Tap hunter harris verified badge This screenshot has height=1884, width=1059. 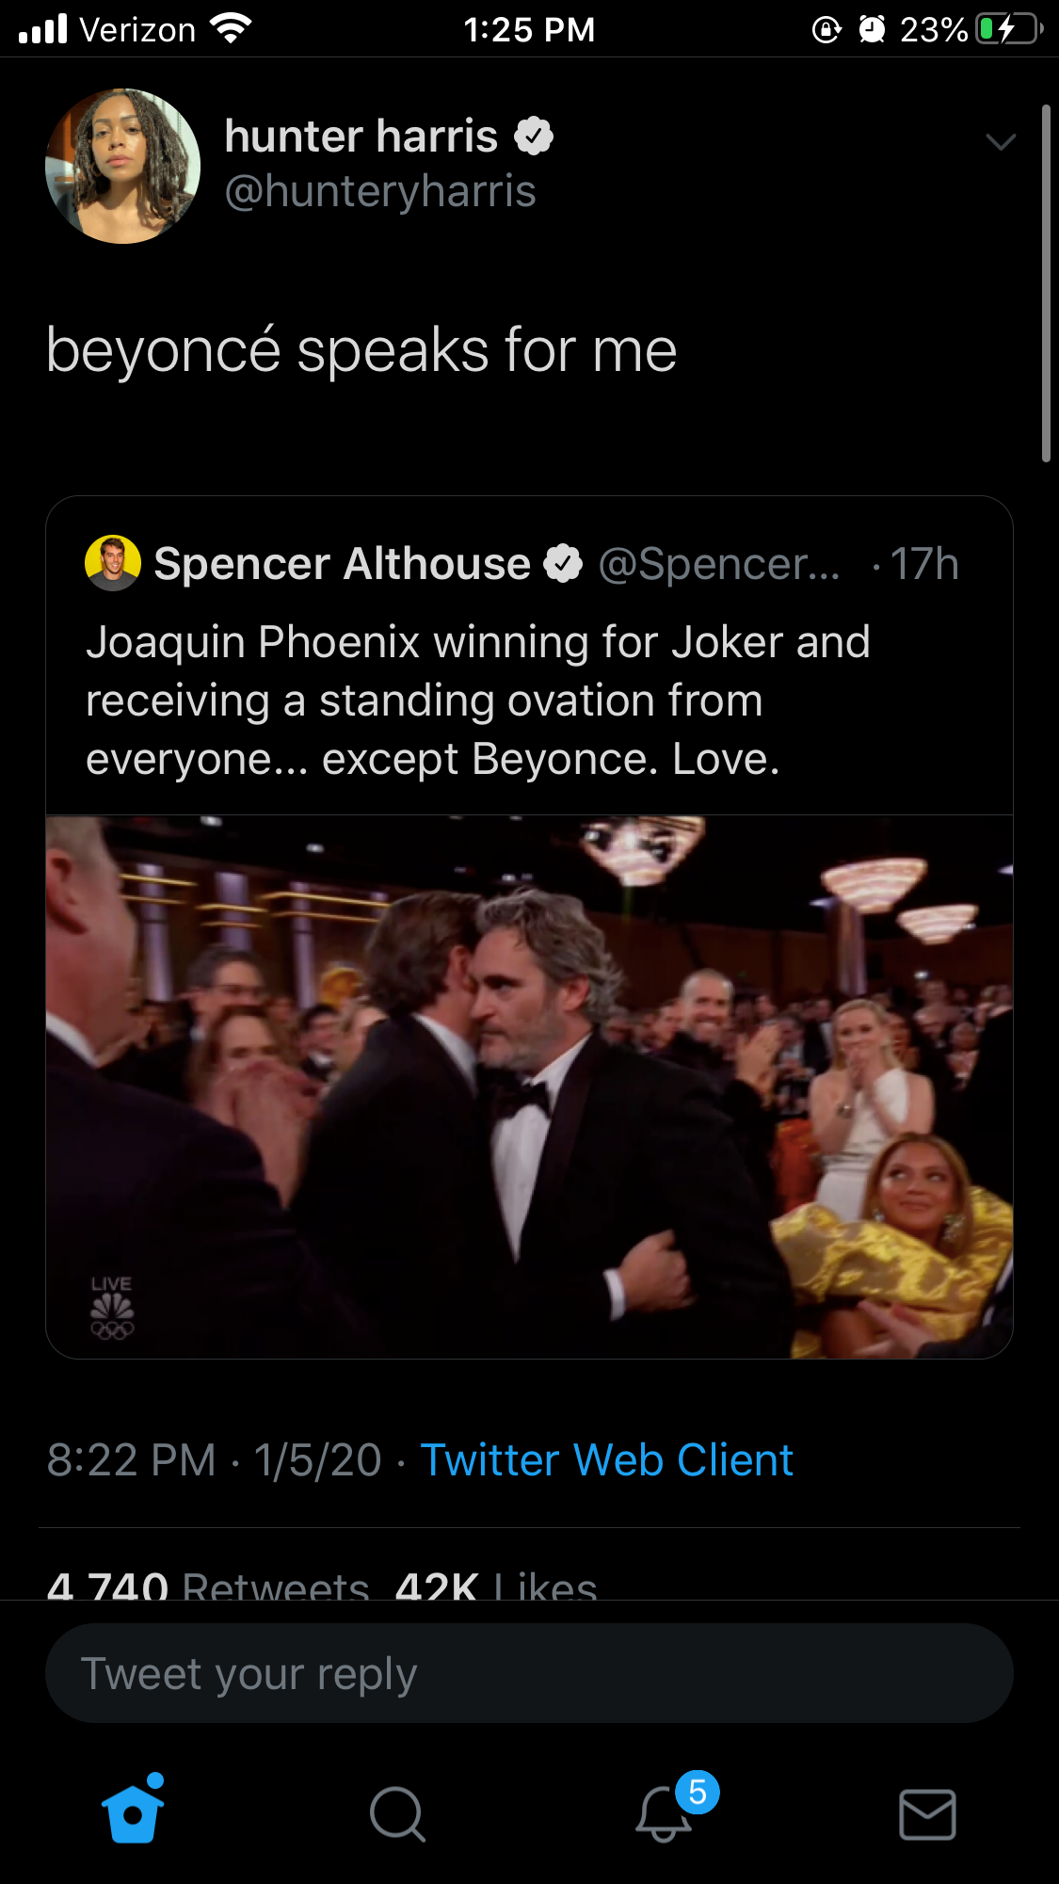pos(534,137)
